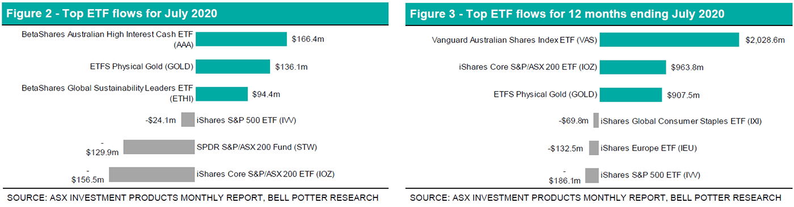
Task: Click the AAA teal bar showing $166.4m
Action: [x=241, y=39]
